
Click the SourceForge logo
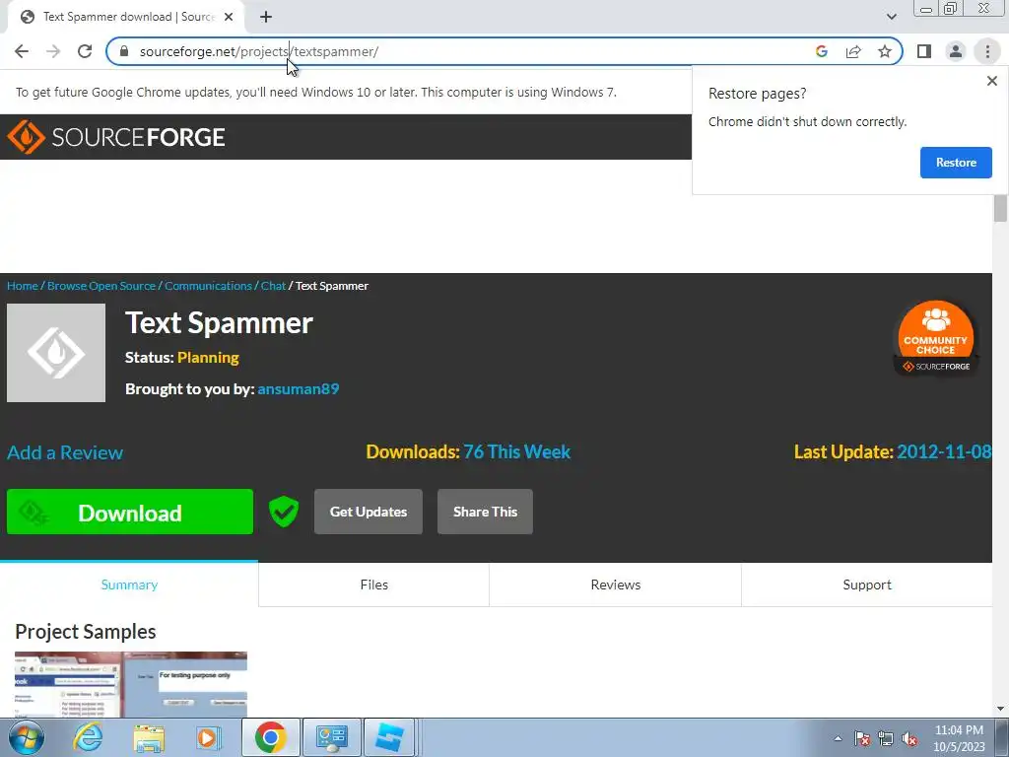click(x=116, y=137)
